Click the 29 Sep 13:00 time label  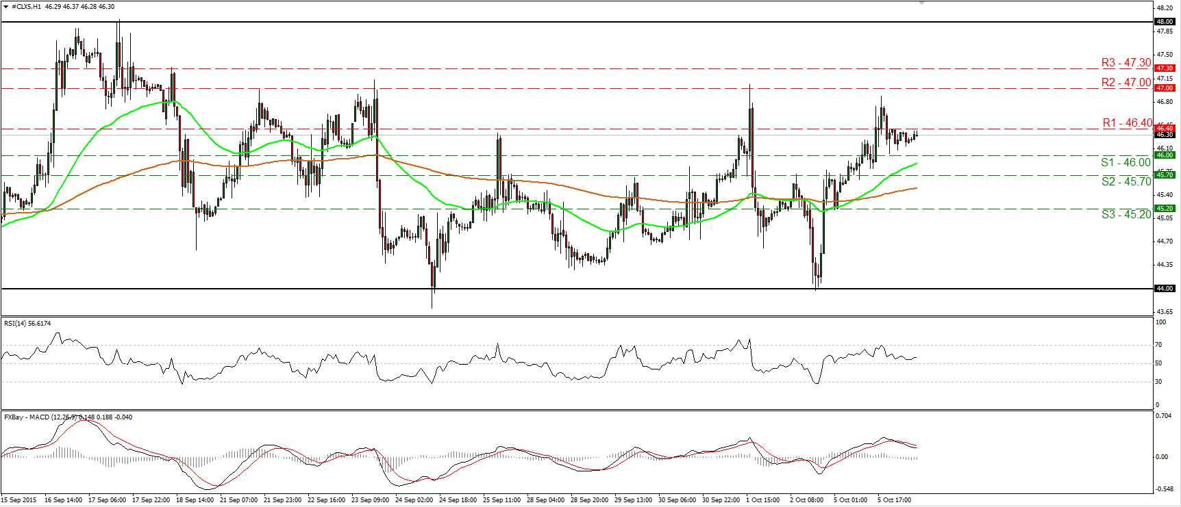634,500
